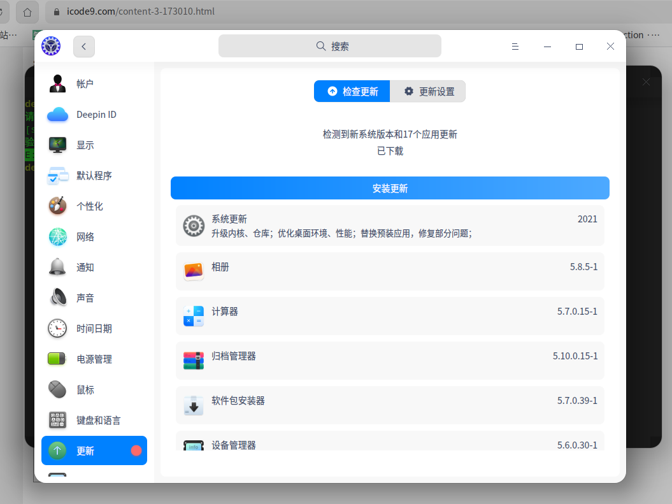The height and width of the screenshot is (504, 672).
Task: Maximize the Control Center window
Action: [579, 47]
